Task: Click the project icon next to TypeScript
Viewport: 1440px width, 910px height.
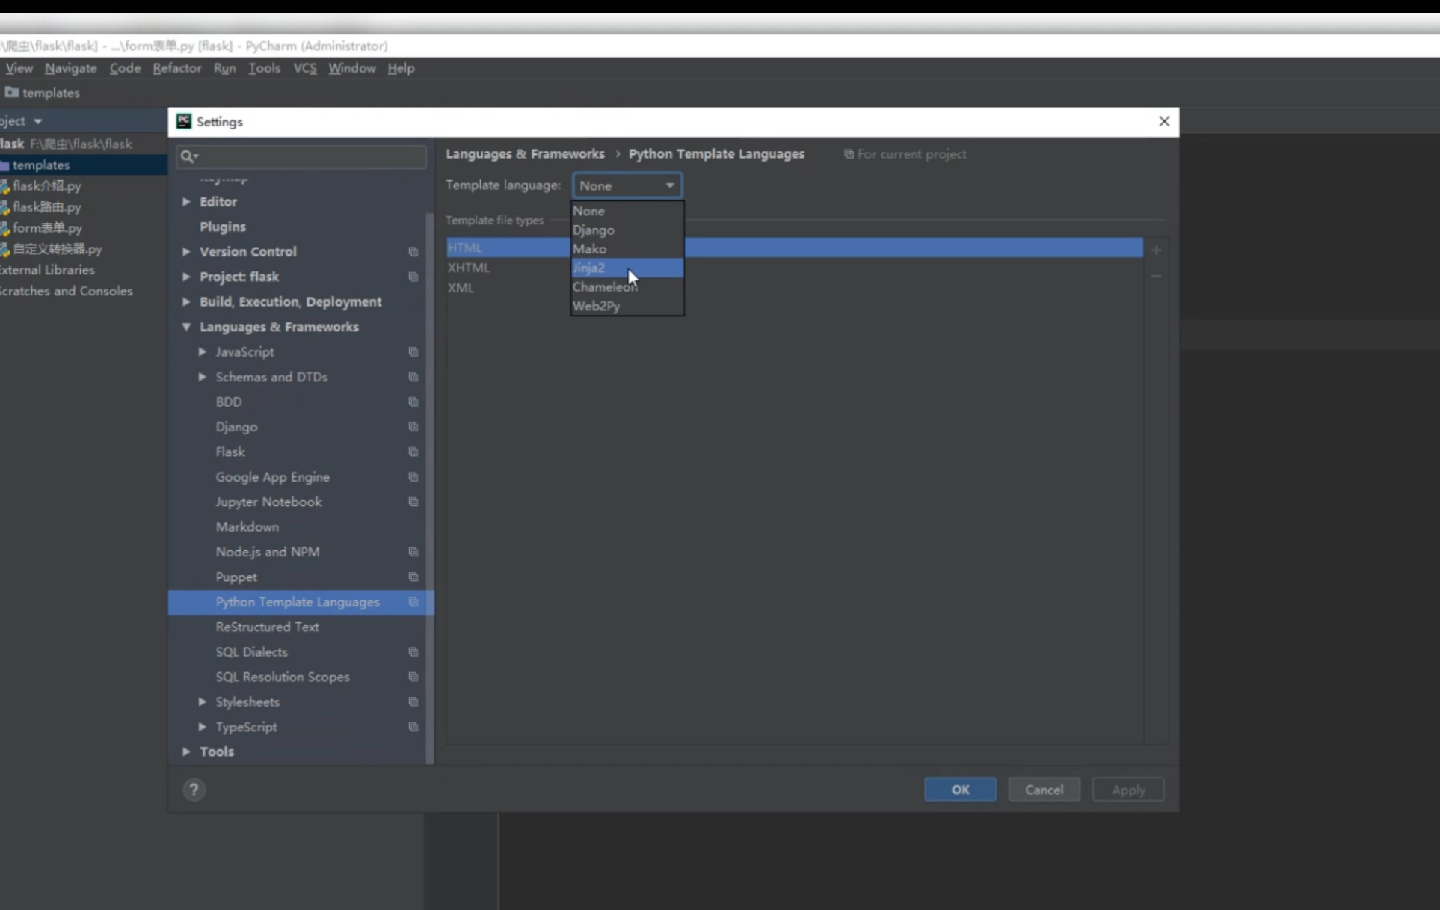Action: click(413, 727)
